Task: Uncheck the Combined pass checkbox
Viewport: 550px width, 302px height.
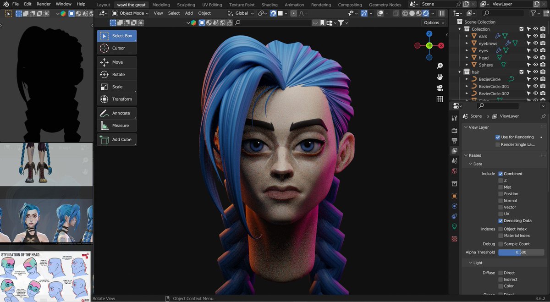Action: pos(500,174)
